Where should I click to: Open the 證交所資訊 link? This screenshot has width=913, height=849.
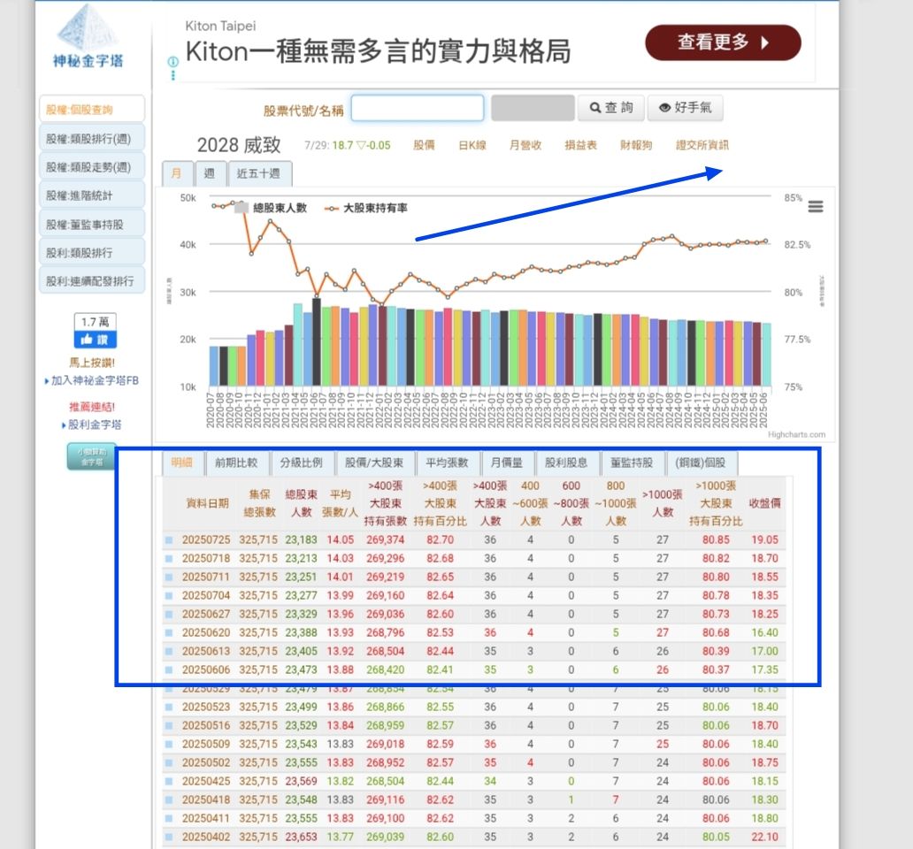point(702,145)
